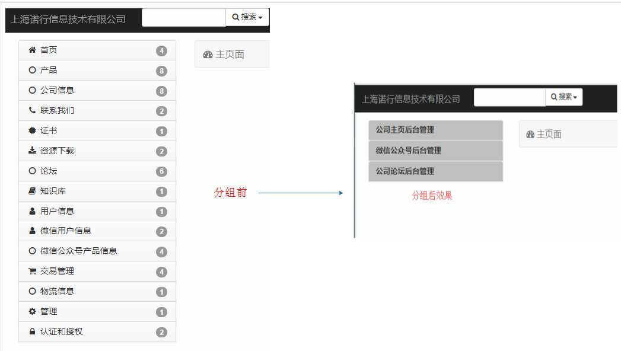621x351 pixels.
Task: Click the circle icon beside 公司信息
Action: click(x=32, y=90)
